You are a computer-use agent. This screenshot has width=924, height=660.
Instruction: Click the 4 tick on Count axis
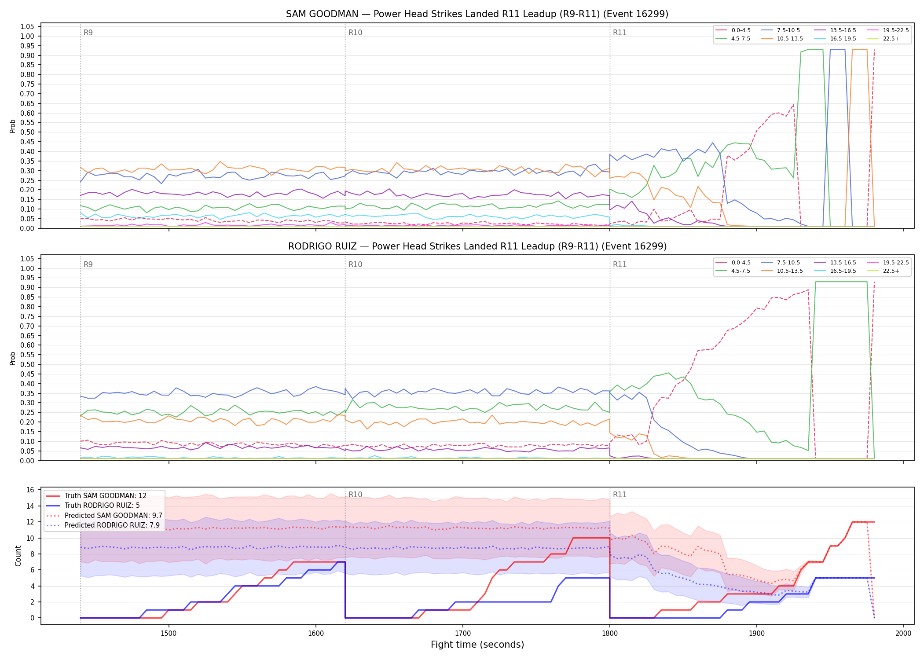(x=32, y=586)
